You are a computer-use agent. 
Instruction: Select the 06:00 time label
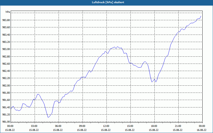click(x=58, y=126)
